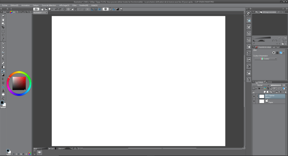288x156 pixels.
Task: Hide the Calque 1 layer
Action: coord(254,96)
